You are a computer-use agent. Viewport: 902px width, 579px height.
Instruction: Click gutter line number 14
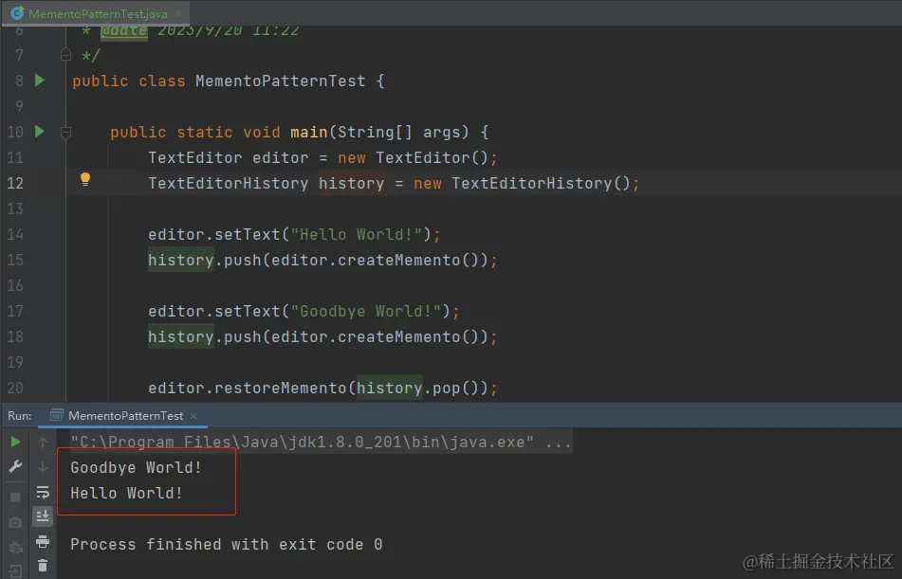(15, 235)
